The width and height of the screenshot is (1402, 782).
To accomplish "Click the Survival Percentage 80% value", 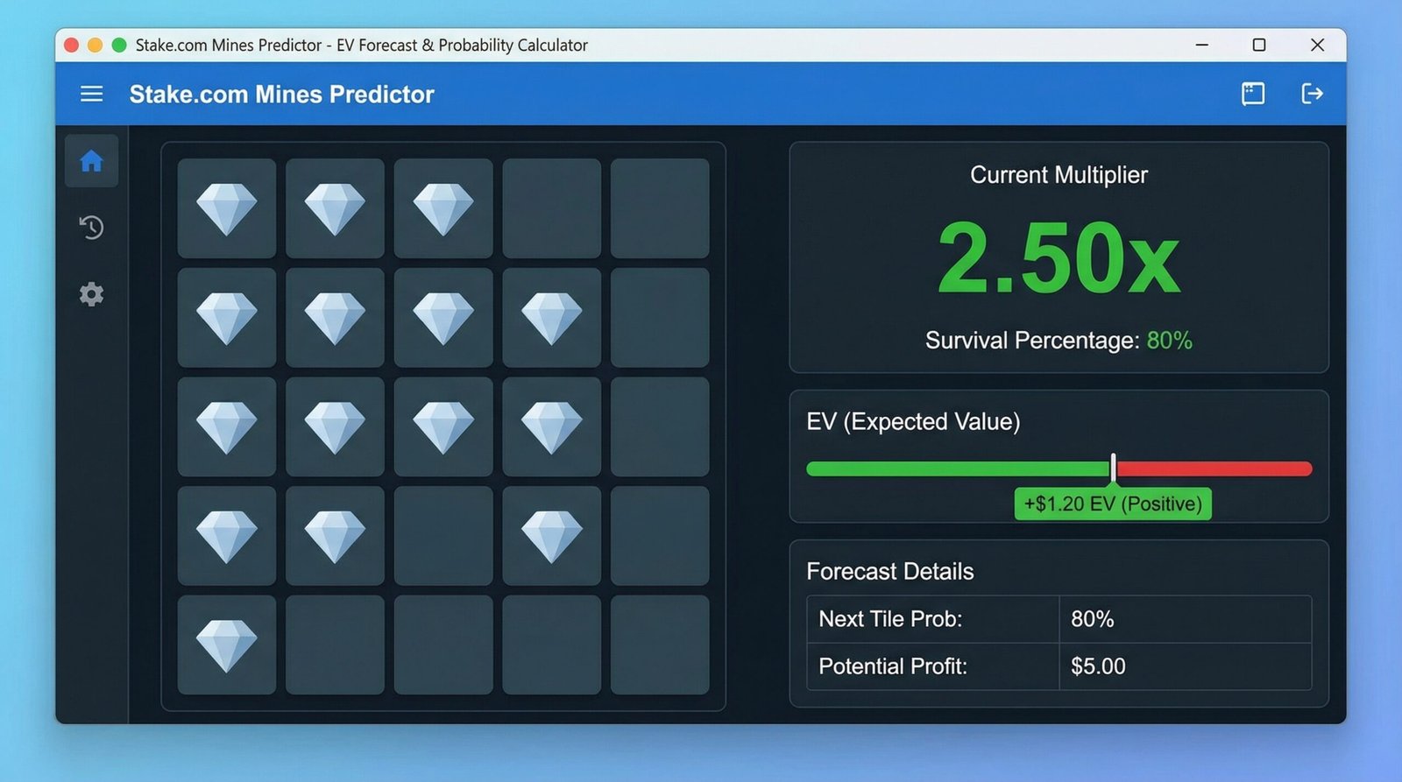I will 1170,340.
